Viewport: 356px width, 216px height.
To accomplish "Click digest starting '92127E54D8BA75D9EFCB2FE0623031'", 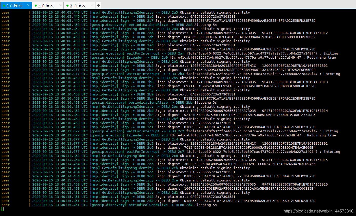I will click(250, 115).
